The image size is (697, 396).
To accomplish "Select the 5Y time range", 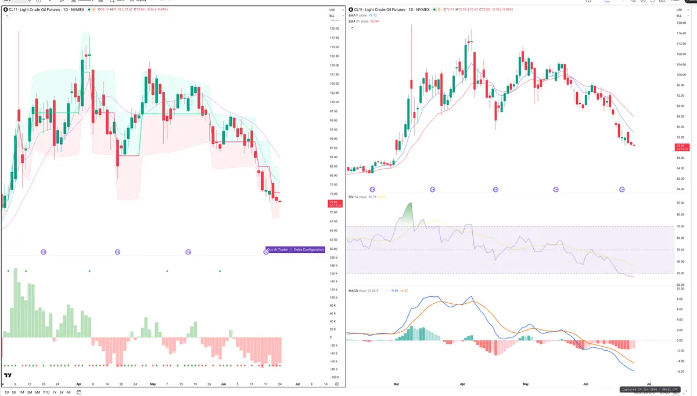I will point(62,393).
